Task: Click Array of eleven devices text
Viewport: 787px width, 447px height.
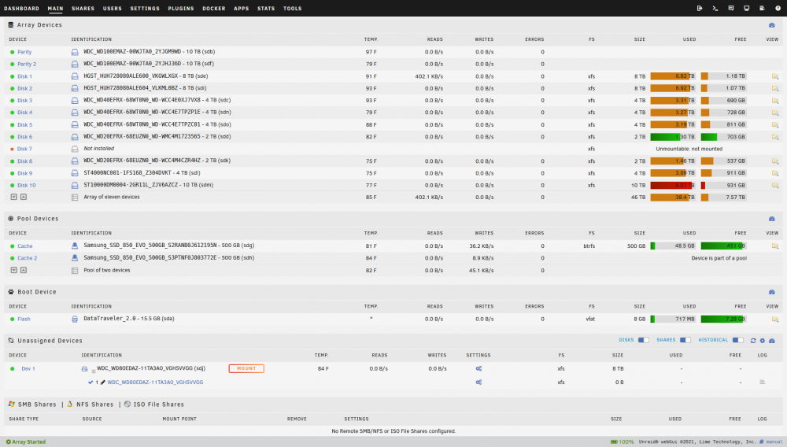Action: tap(112, 198)
